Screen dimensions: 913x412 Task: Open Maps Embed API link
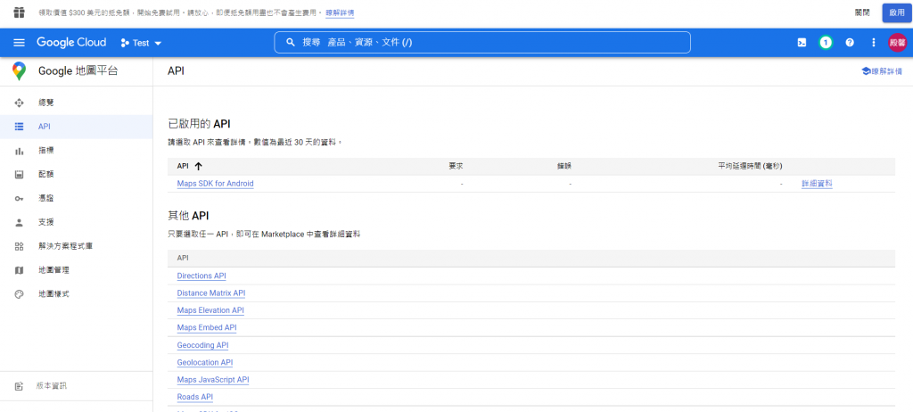(x=207, y=327)
